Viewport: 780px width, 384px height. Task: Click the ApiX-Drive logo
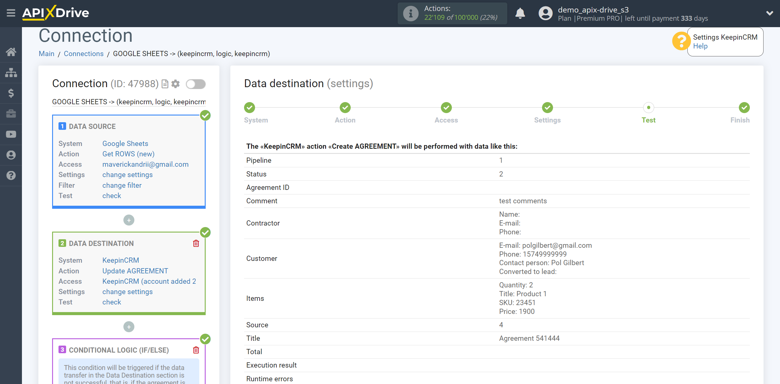pos(55,13)
